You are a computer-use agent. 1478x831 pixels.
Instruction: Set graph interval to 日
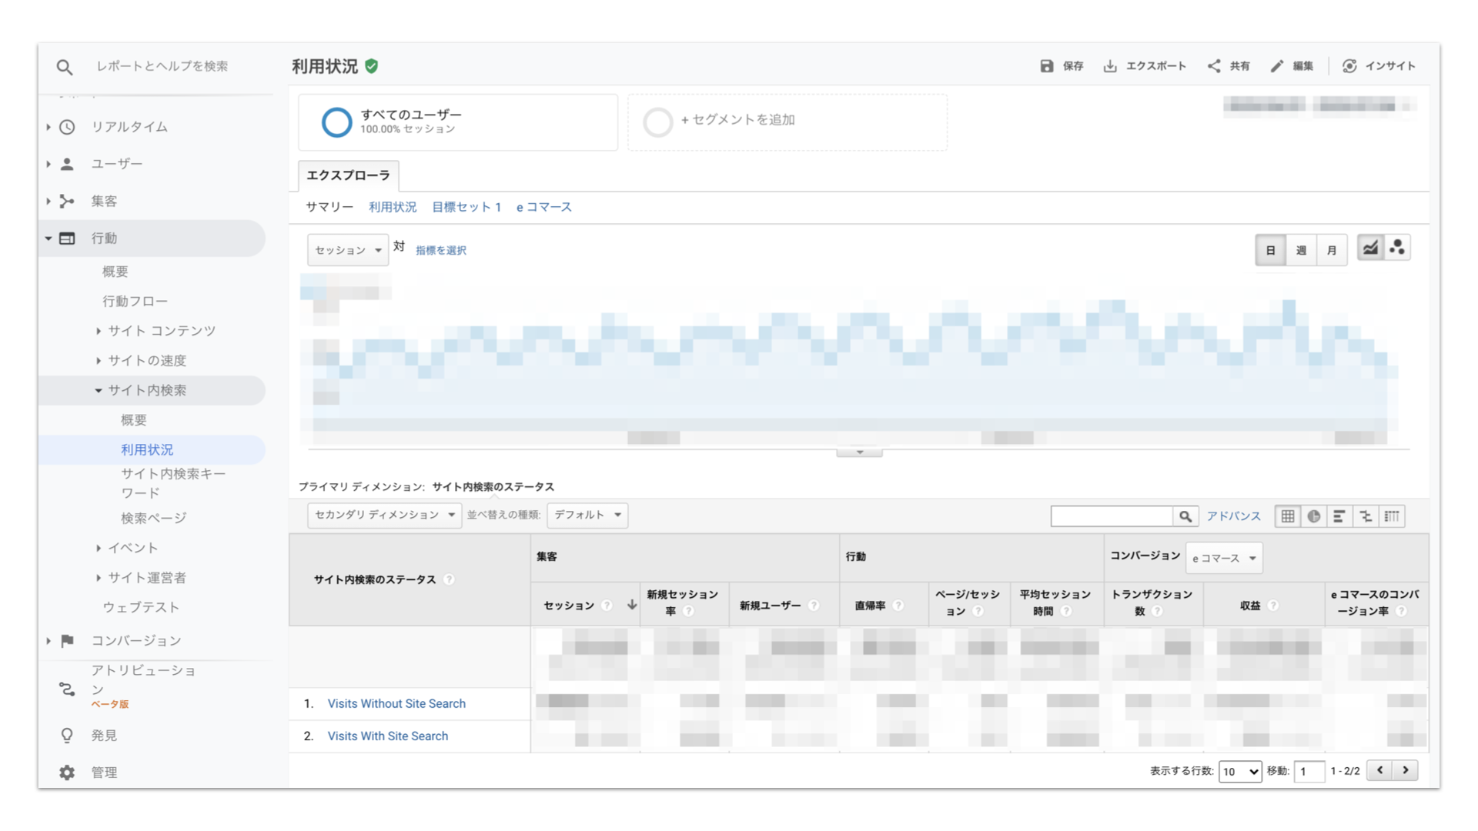pos(1271,250)
